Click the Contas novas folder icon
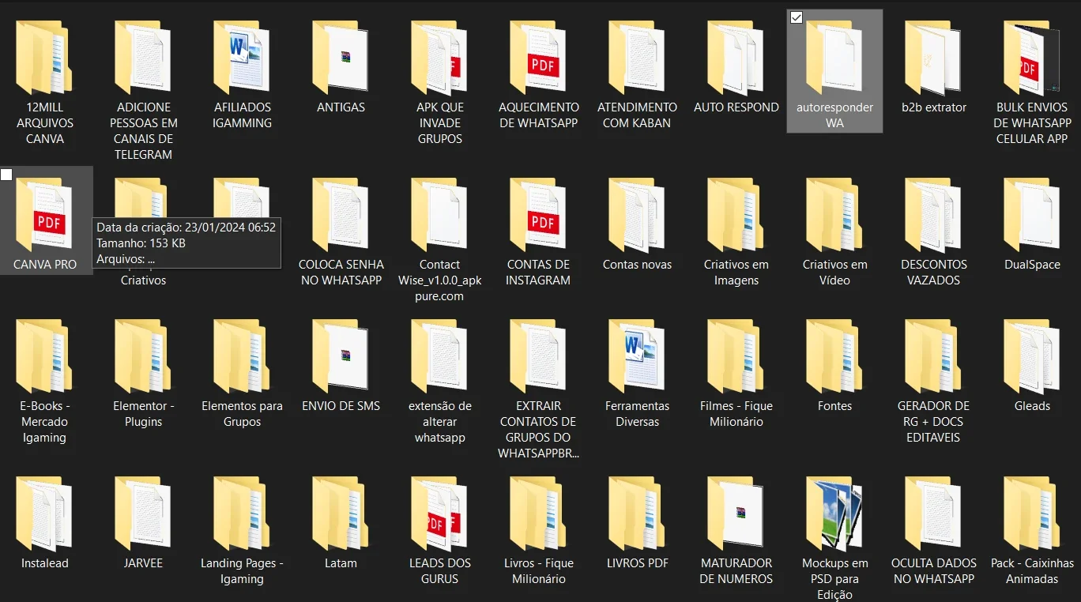 pos(637,215)
